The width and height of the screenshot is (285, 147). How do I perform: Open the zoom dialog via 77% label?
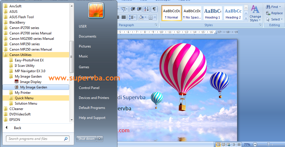pos(247,144)
